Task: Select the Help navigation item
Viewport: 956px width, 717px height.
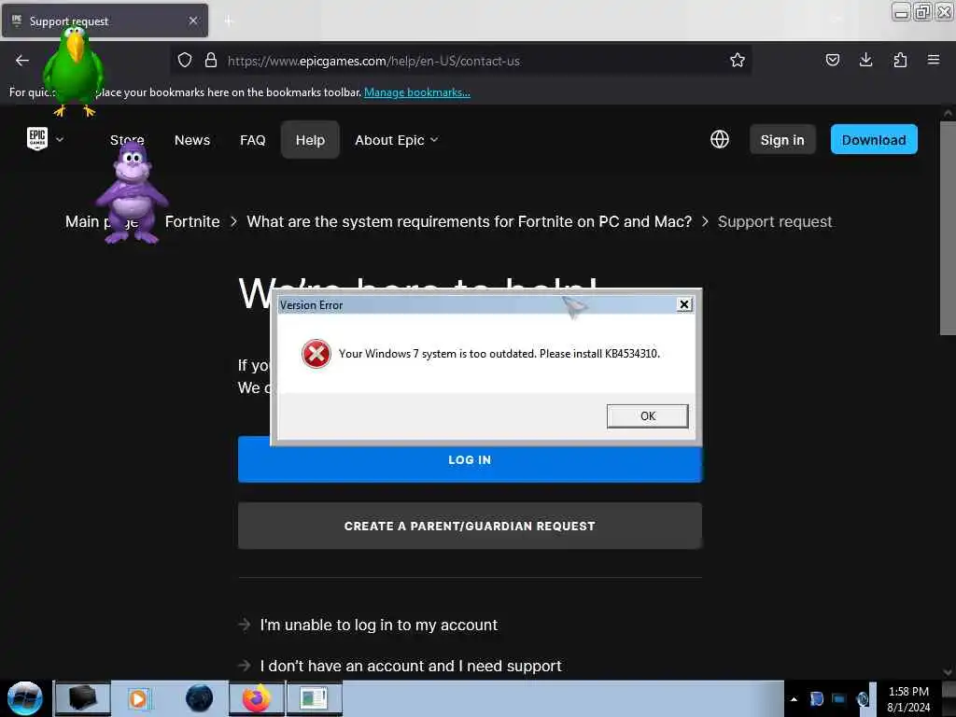Action: pyautogui.click(x=310, y=140)
